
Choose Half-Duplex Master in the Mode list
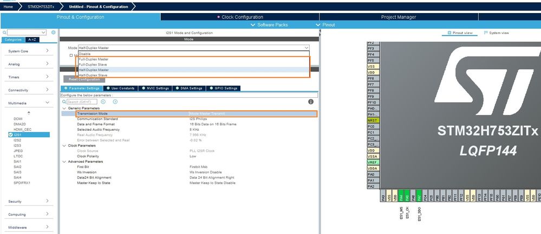pos(193,70)
